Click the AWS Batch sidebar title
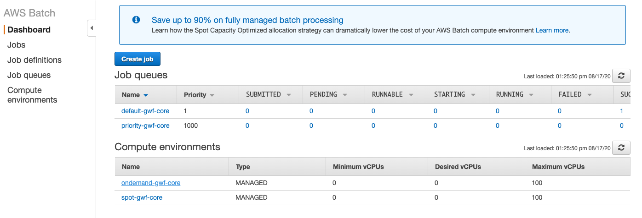Viewport: 642px width, 218px height. click(29, 13)
